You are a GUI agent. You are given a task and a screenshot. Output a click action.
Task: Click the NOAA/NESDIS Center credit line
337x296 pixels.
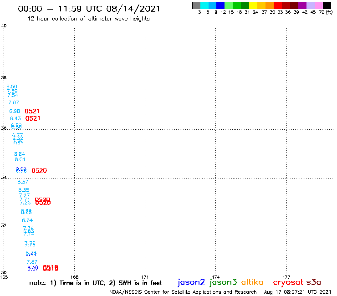(183, 292)
